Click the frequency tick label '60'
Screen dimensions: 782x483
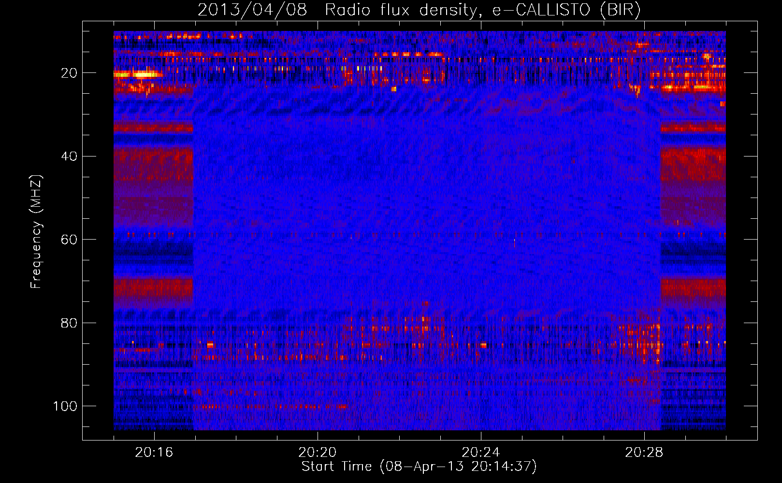coord(69,240)
